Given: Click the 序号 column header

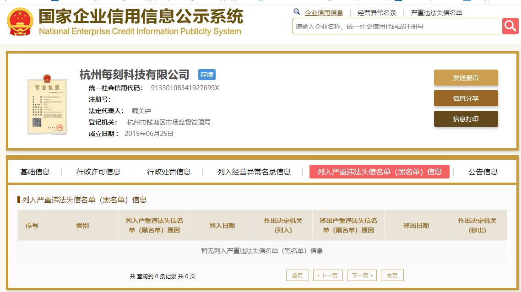Looking at the screenshot, I should point(32,226).
